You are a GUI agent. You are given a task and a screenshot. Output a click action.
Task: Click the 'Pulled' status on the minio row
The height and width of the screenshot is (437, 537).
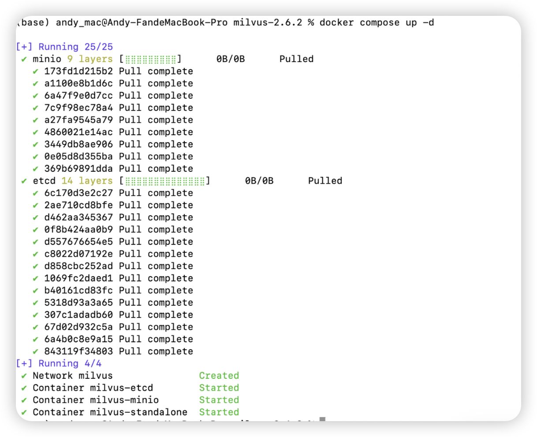pos(296,59)
